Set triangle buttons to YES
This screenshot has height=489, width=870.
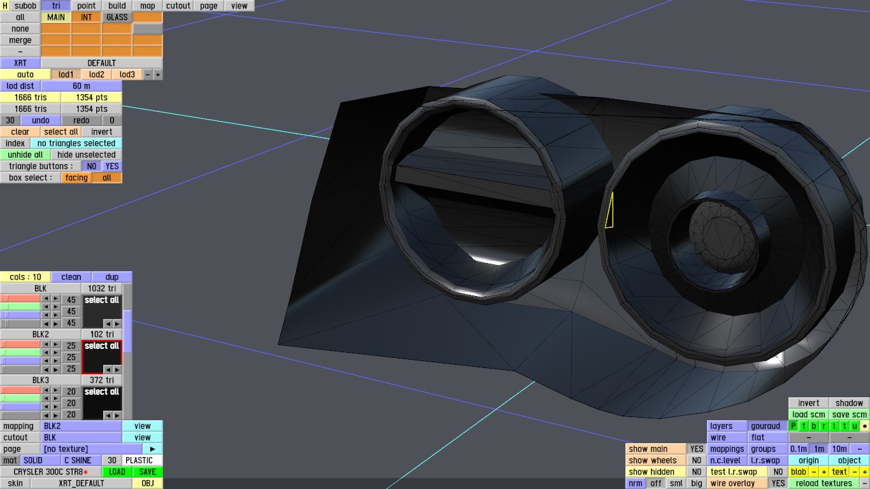(112, 166)
